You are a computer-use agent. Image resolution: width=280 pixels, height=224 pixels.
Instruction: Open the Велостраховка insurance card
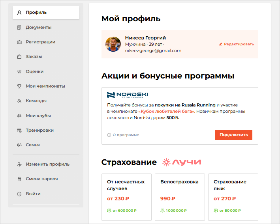pyautogui.click(x=180, y=197)
